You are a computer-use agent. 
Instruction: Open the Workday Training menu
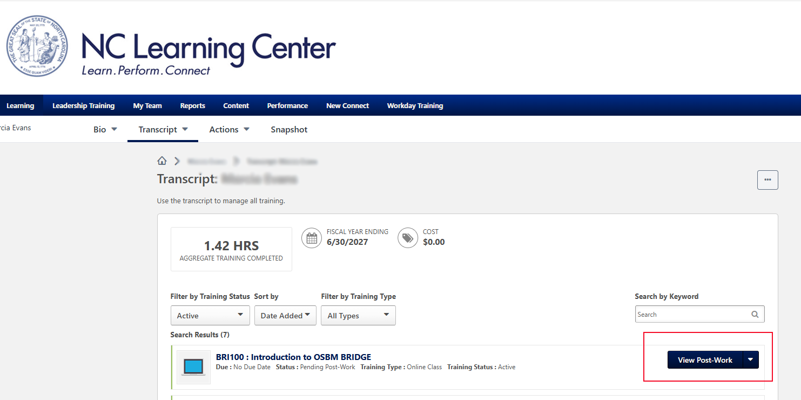click(415, 105)
